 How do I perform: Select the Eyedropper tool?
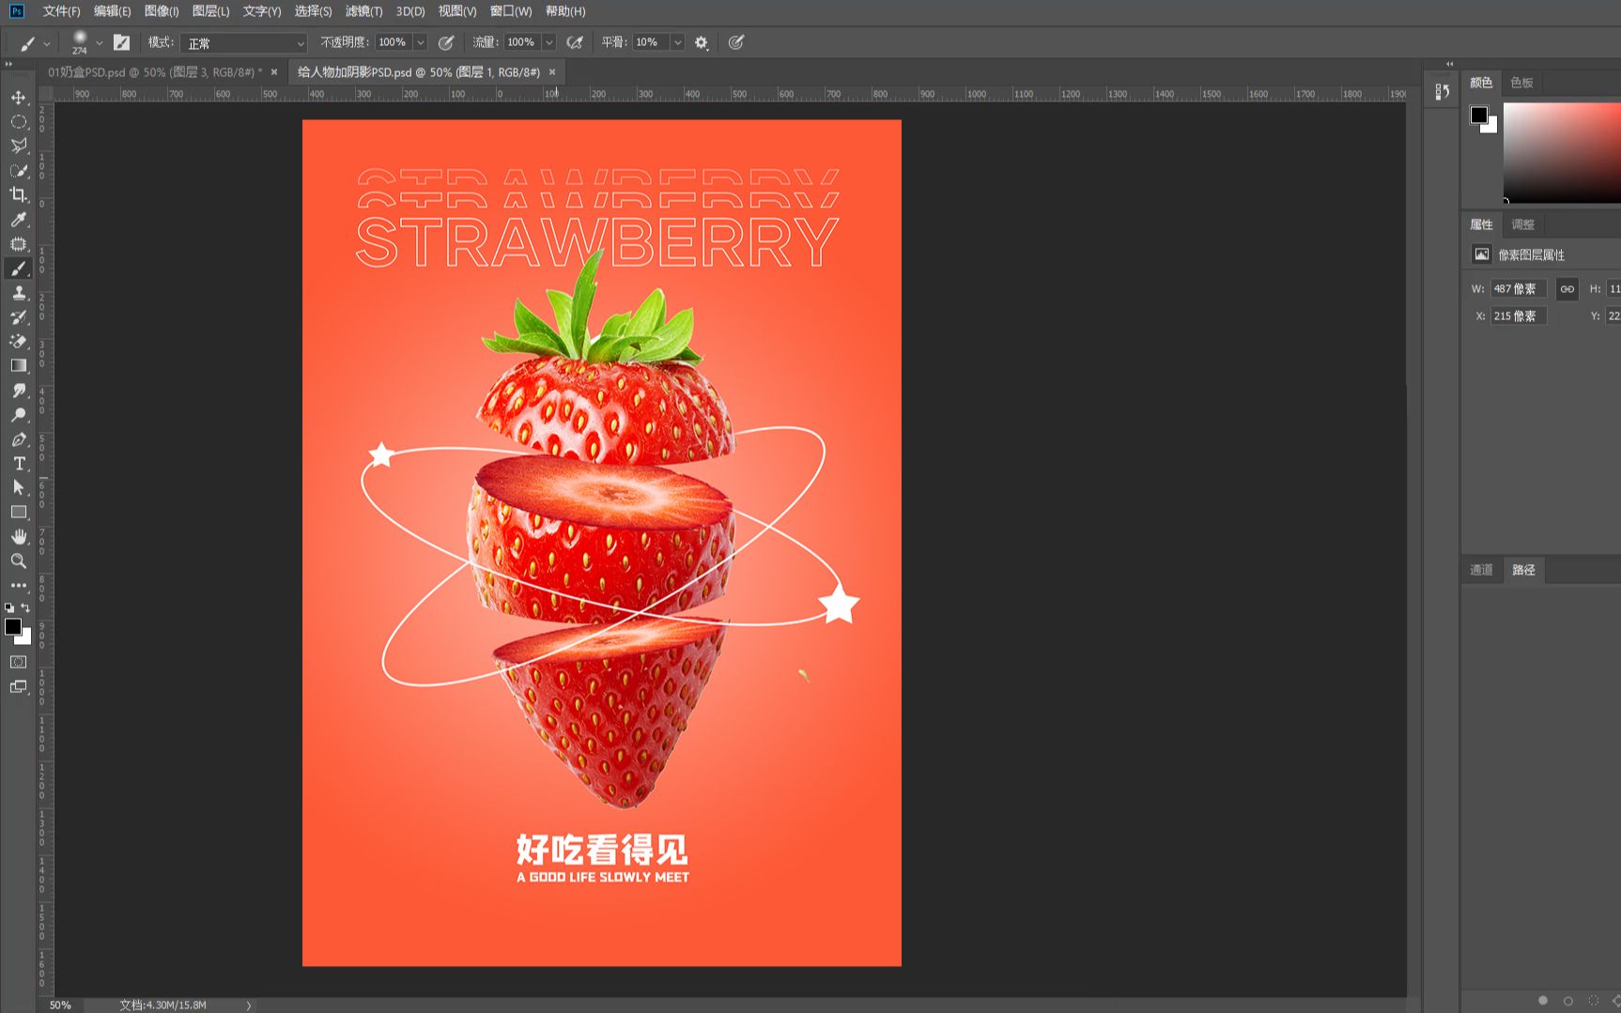19,220
